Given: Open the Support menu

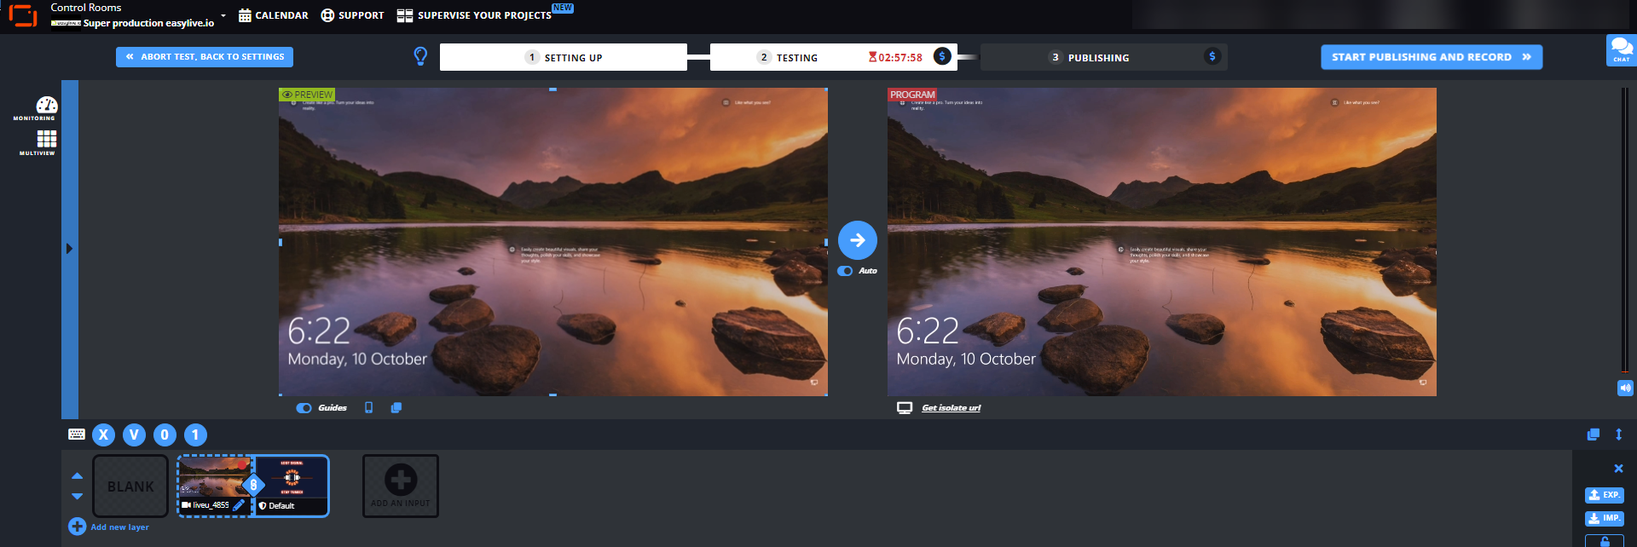Looking at the screenshot, I should 352,15.
